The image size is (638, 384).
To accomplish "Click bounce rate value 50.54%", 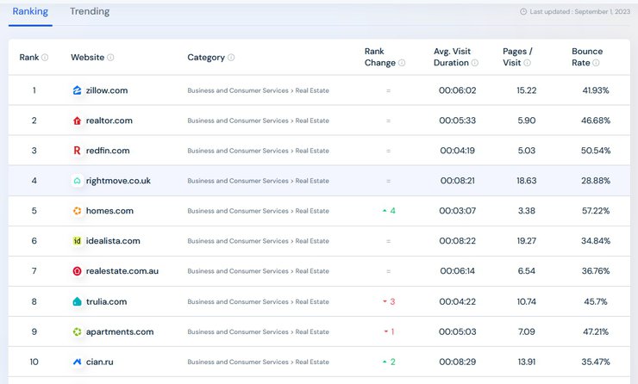I will [x=596, y=151].
